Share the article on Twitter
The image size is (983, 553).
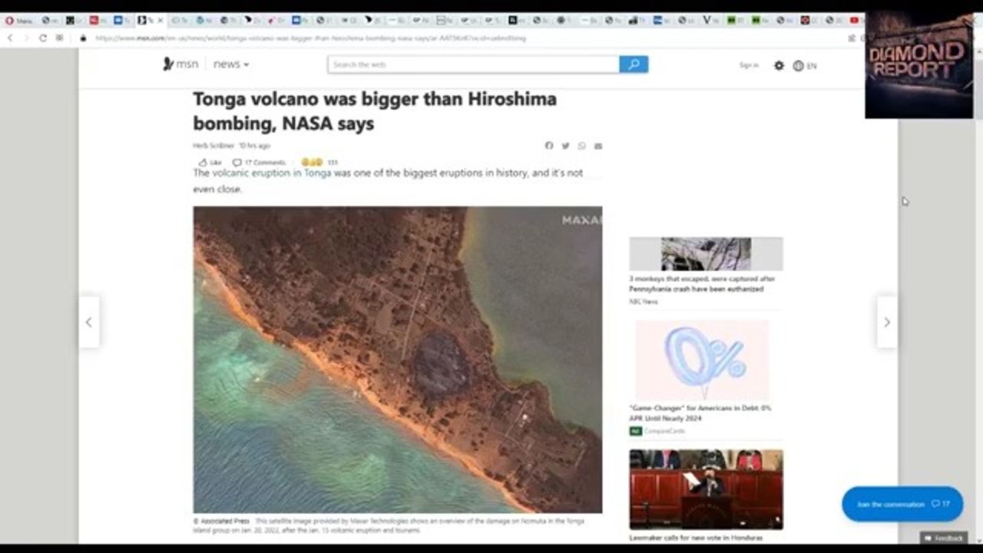565,146
